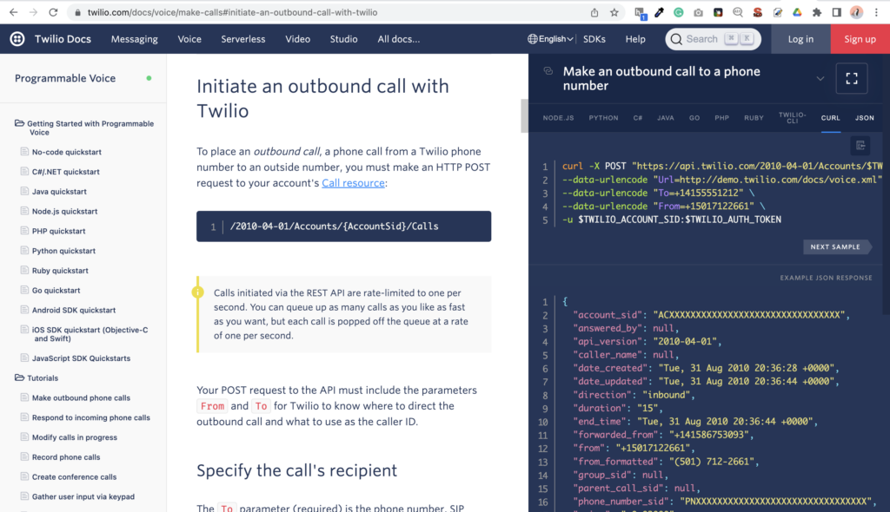The height and width of the screenshot is (512, 890).
Task: Click the eyedropper extension icon in the toolbar
Action: [657, 12]
